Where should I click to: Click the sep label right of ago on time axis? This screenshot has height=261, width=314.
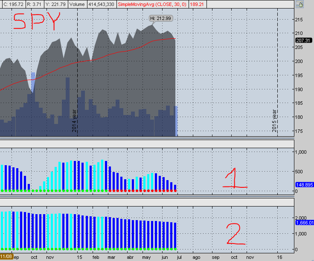coord(215,257)
